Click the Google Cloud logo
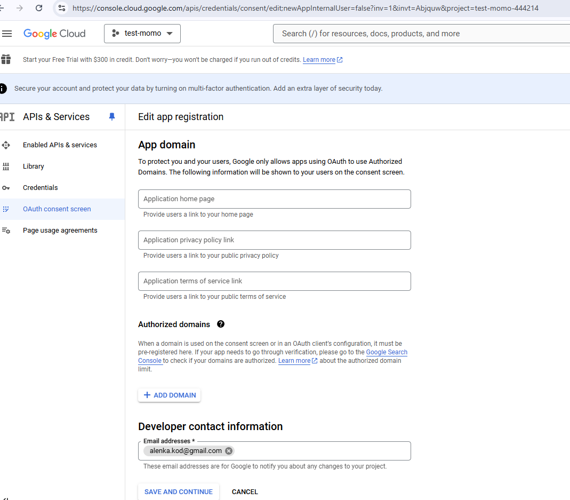570x500 pixels. (x=54, y=34)
